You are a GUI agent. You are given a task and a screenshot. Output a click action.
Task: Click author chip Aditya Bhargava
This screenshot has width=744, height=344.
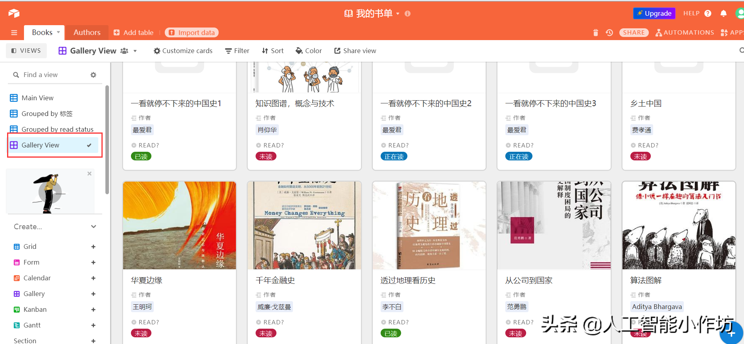657,307
